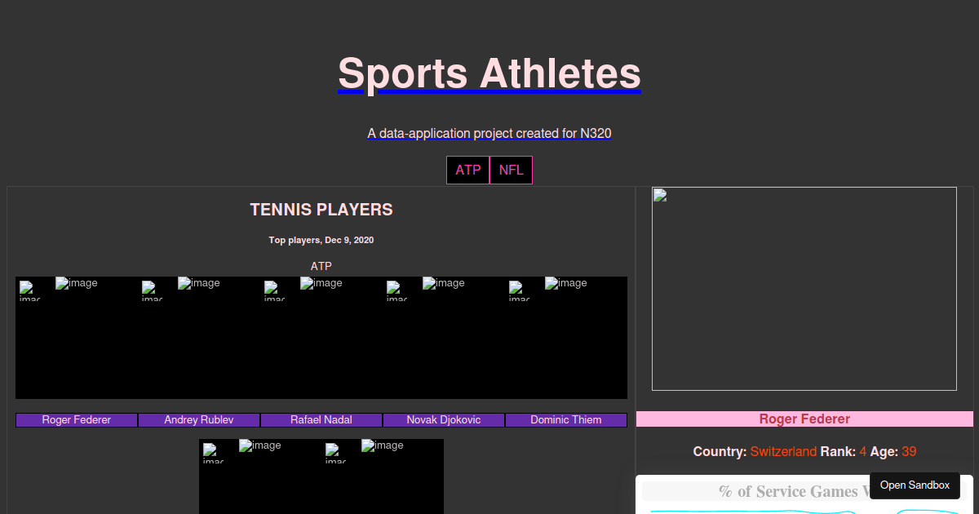Click the broken image above Roger Federer button
Viewport: 979px width, 514px height.
77,337
